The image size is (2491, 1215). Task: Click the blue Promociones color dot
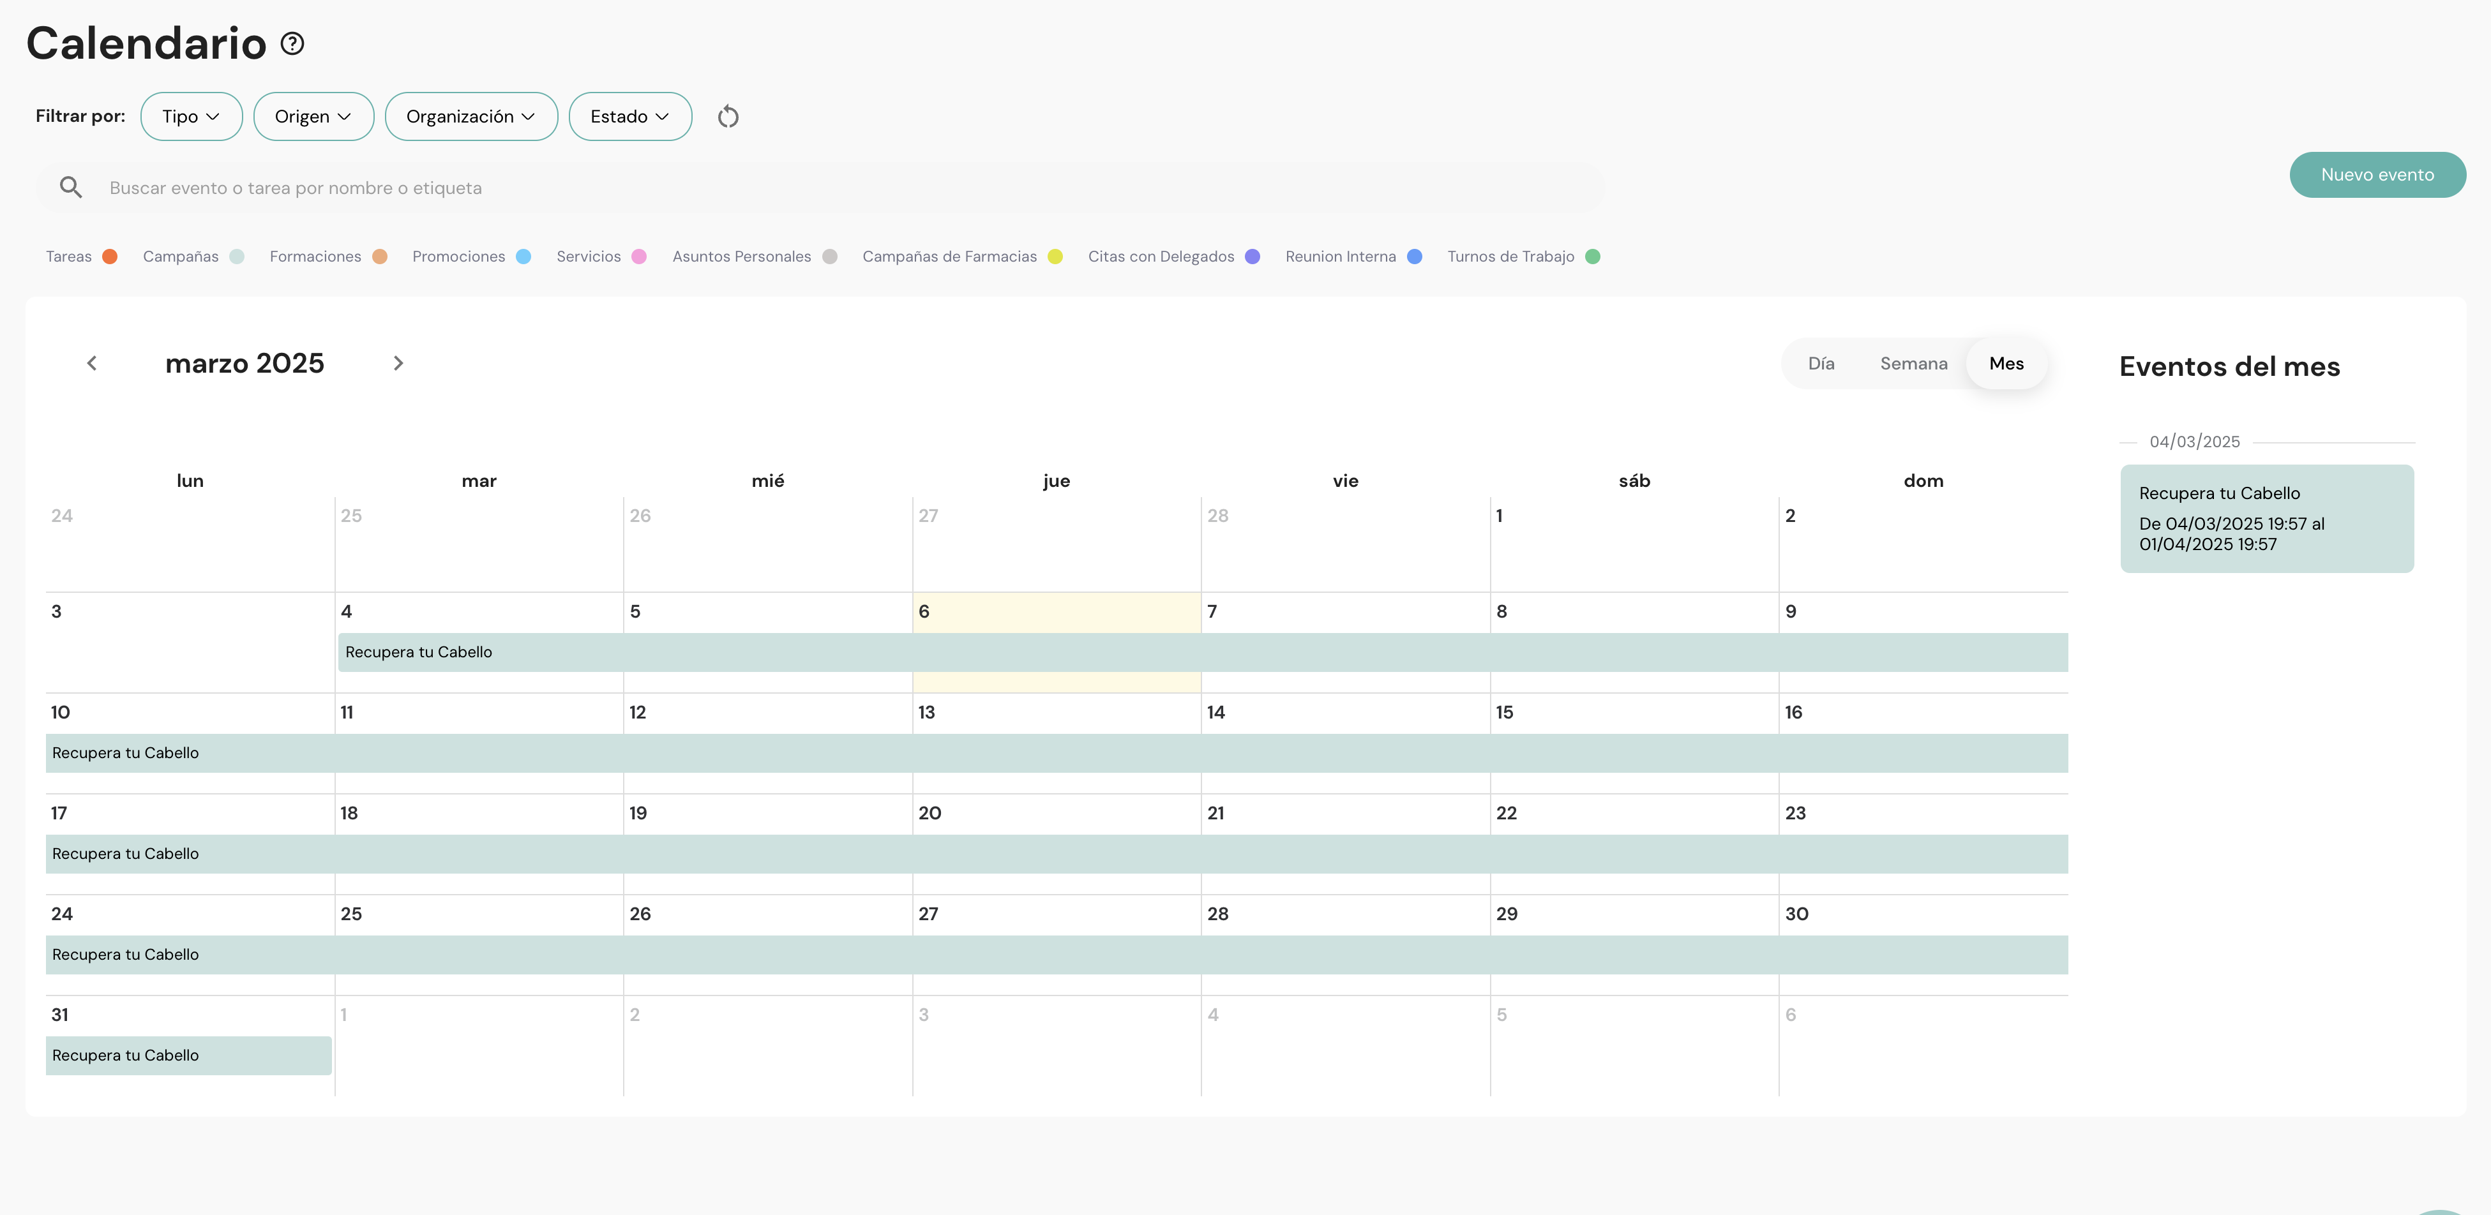[524, 256]
